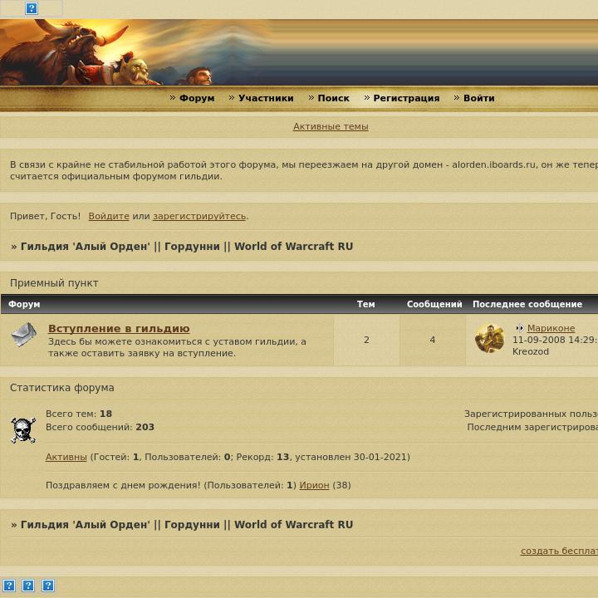The height and width of the screenshot is (598, 598).
Task: Click Войти in the navigation bar
Action: pyautogui.click(x=478, y=98)
